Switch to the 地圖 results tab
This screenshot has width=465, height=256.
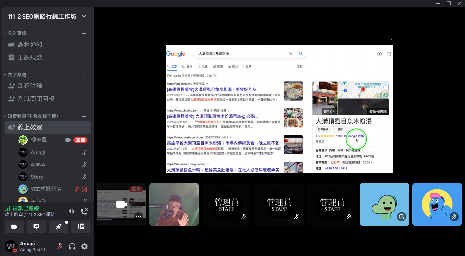pyautogui.click(x=203, y=66)
